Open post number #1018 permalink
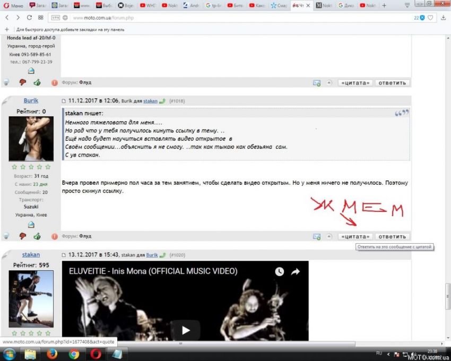451x361 pixels. coord(177,101)
